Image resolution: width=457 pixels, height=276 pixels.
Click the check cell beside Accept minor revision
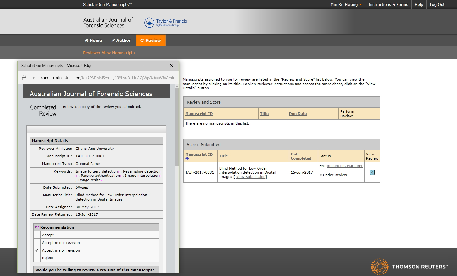(37, 243)
